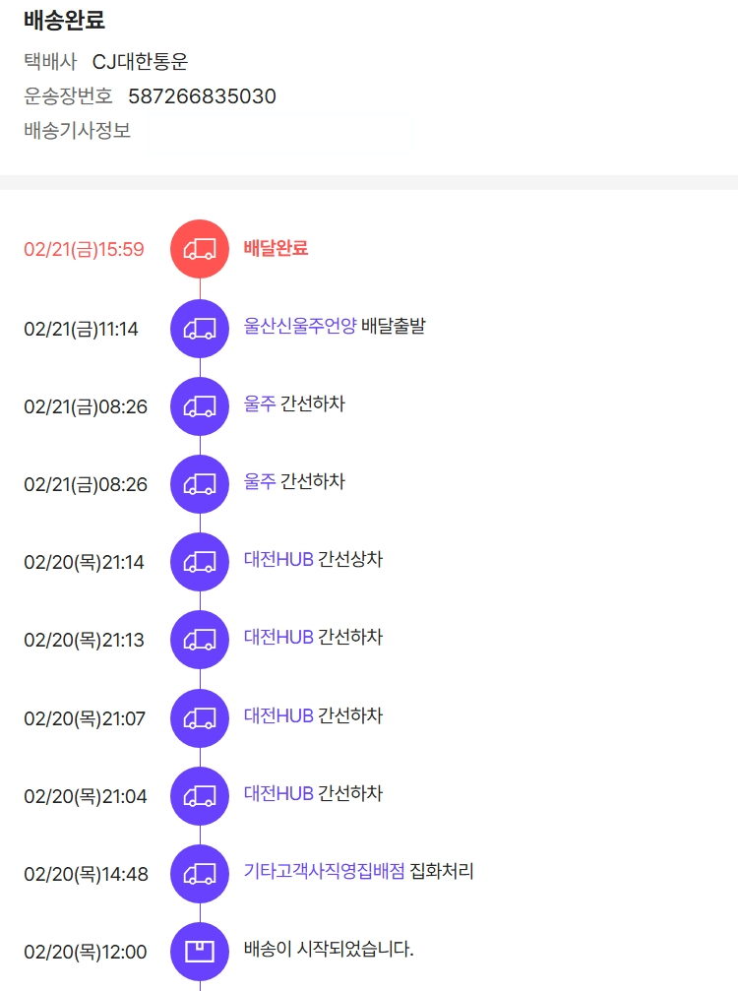Open the 울산신울주언양 location link
The width and height of the screenshot is (738, 991).
300,327
